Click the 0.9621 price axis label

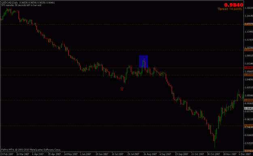click(x=249, y=120)
